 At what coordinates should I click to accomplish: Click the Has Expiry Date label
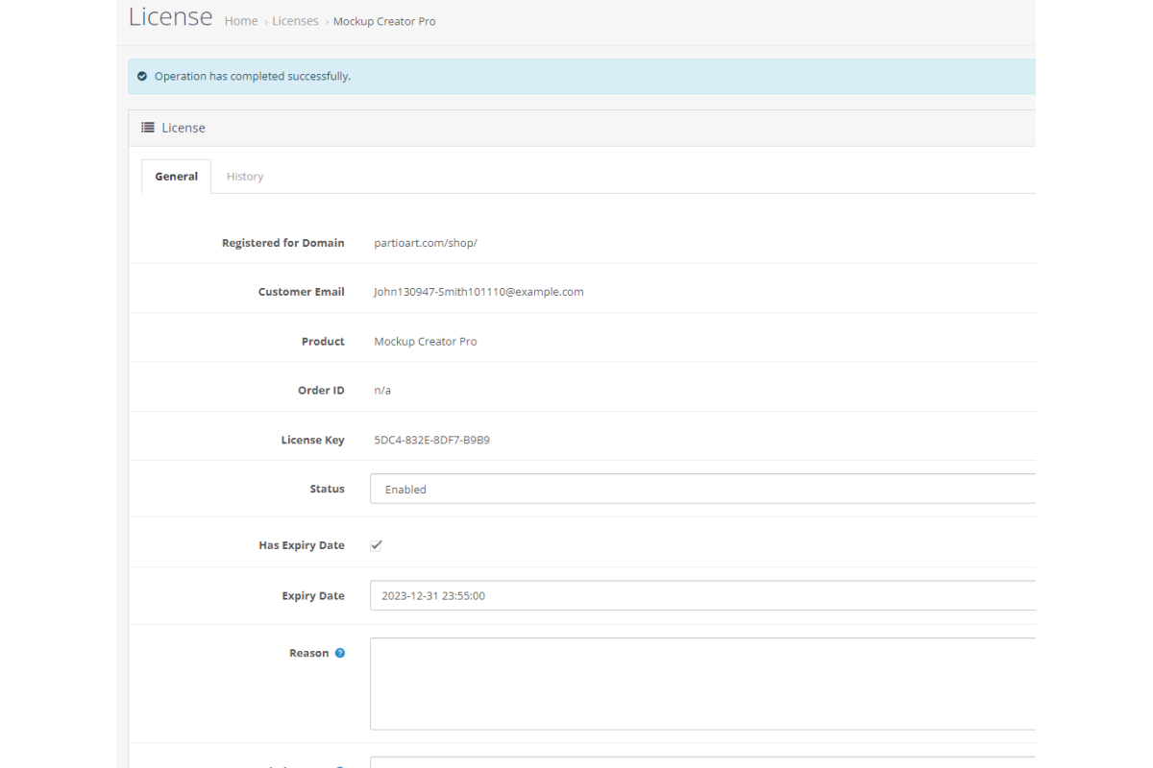(x=301, y=545)
